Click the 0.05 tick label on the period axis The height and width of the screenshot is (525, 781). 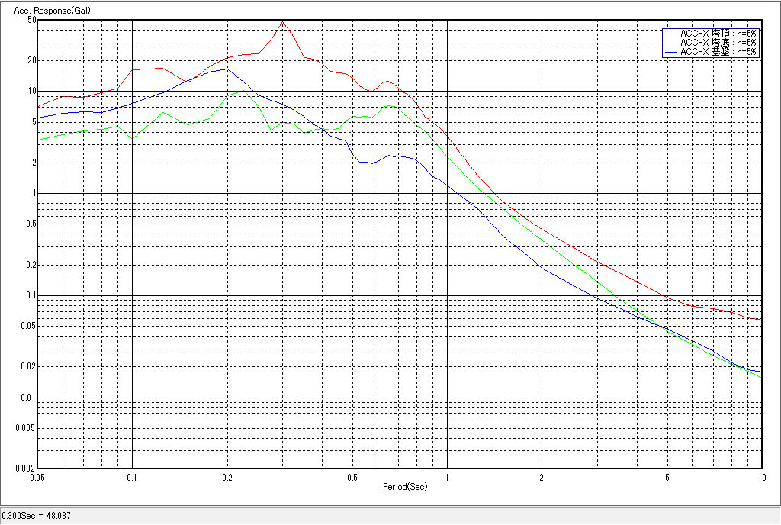[38, 477]
